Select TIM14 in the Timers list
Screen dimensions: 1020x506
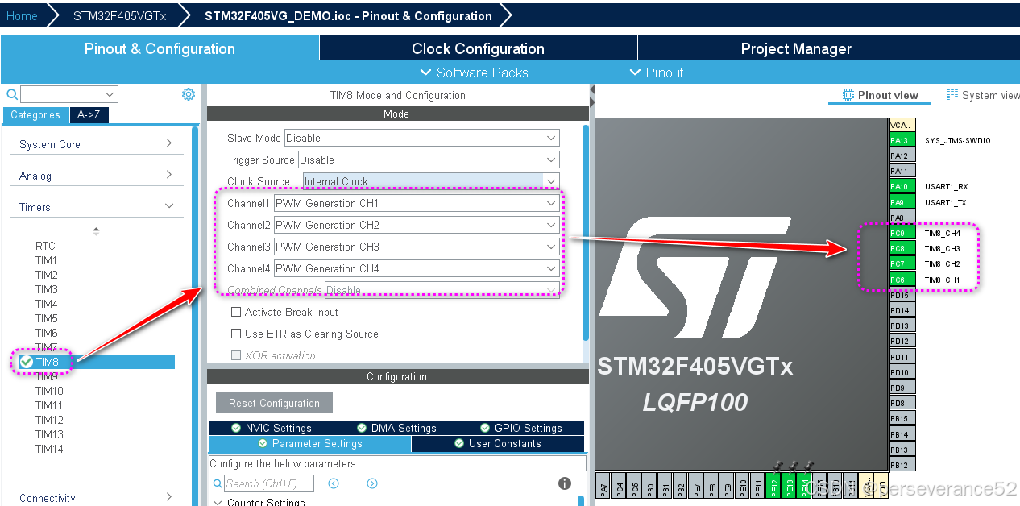(49, 449)
